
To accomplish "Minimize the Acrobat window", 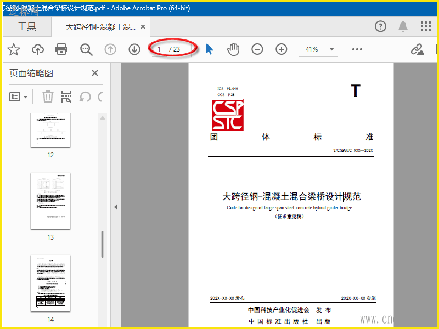I will click(418, 8).
